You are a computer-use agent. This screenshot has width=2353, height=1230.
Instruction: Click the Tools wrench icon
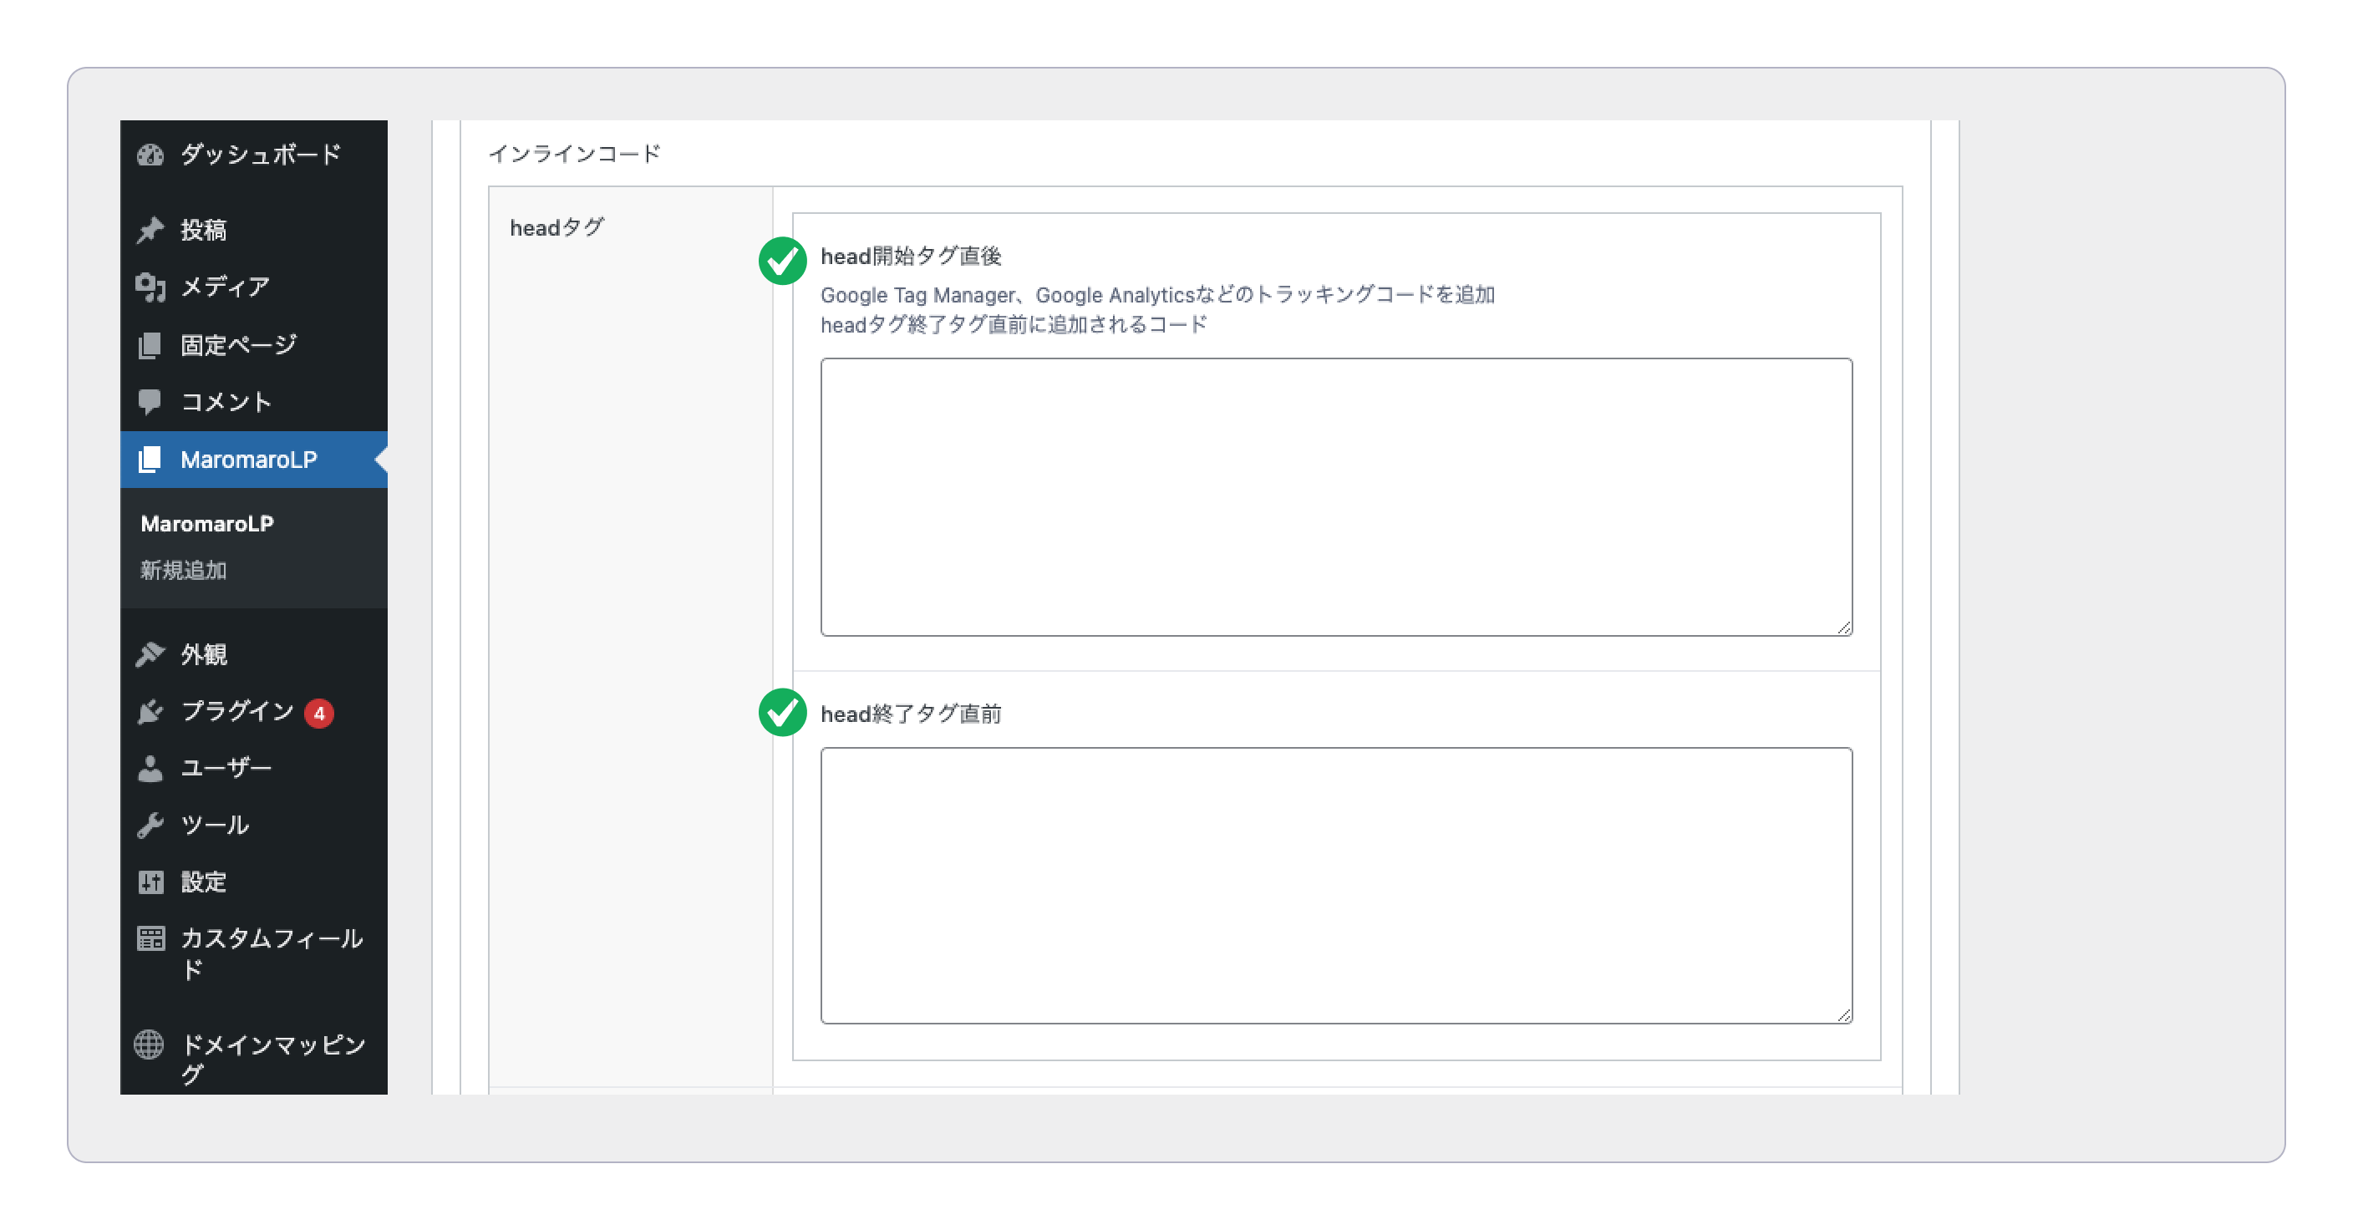(x=150, y=826)
